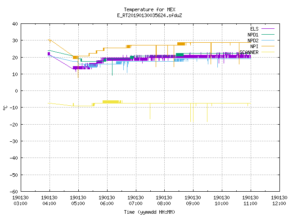This screenshot has height=216, width=288.
Task: Click the purple ELS block near 05:00
Action: 78,68
